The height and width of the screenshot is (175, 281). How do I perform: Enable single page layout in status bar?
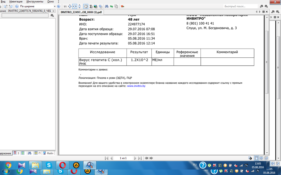(x=256, y=158)
